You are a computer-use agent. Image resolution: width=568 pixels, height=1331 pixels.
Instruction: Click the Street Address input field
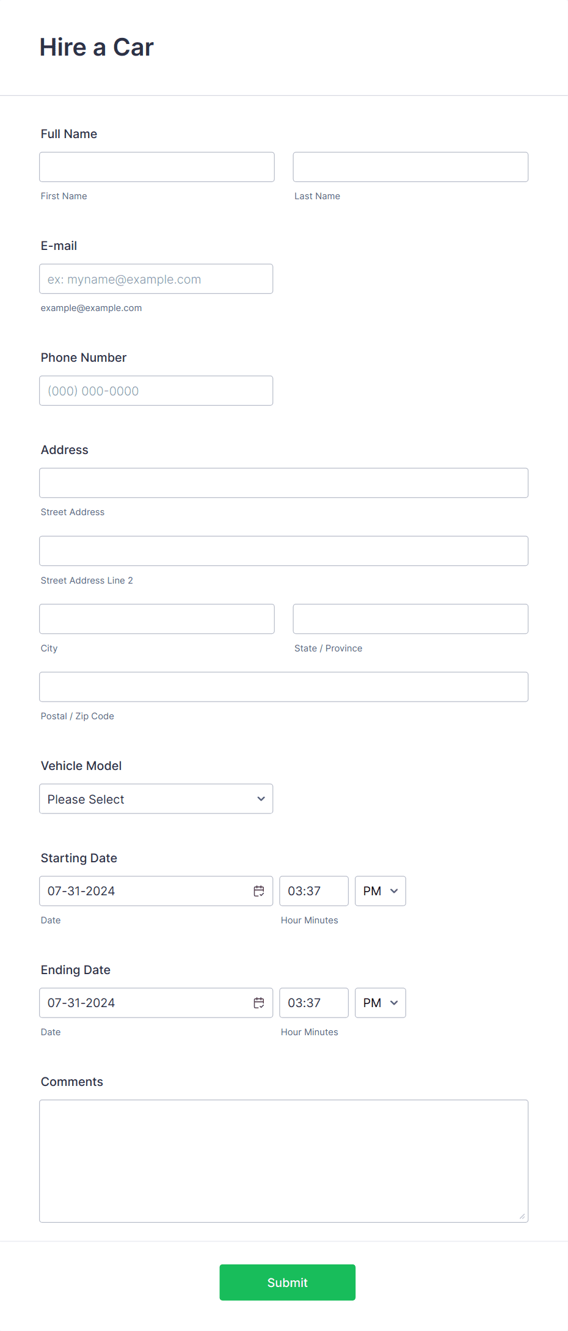(283, 483)
